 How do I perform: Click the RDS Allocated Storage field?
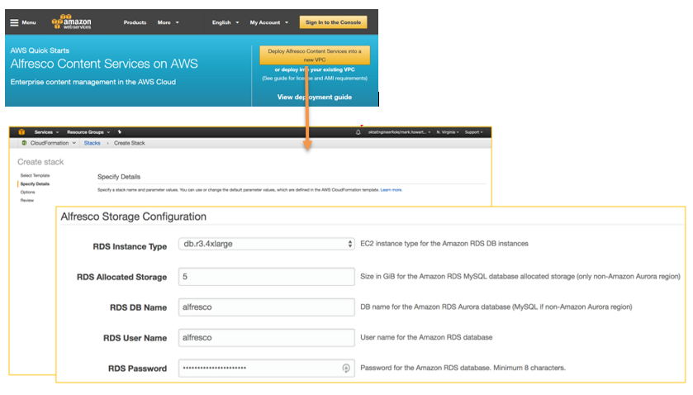267,277
